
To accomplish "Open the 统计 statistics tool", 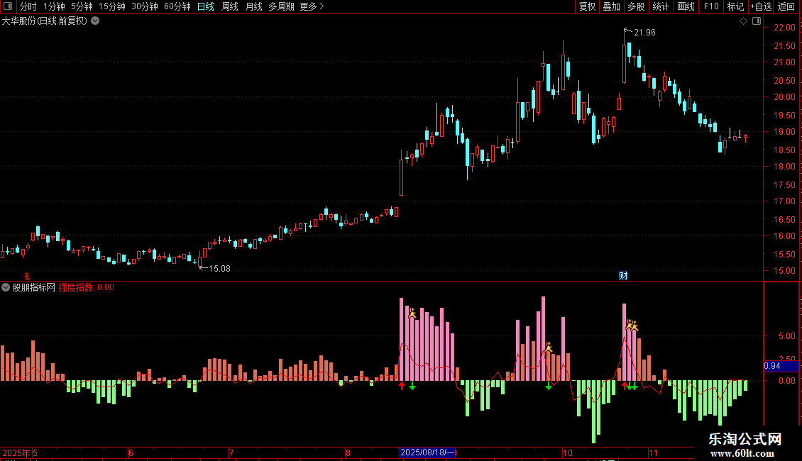I will (661, 6).
